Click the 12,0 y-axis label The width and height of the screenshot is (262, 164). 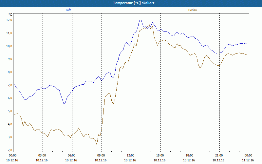pos(9,20)
